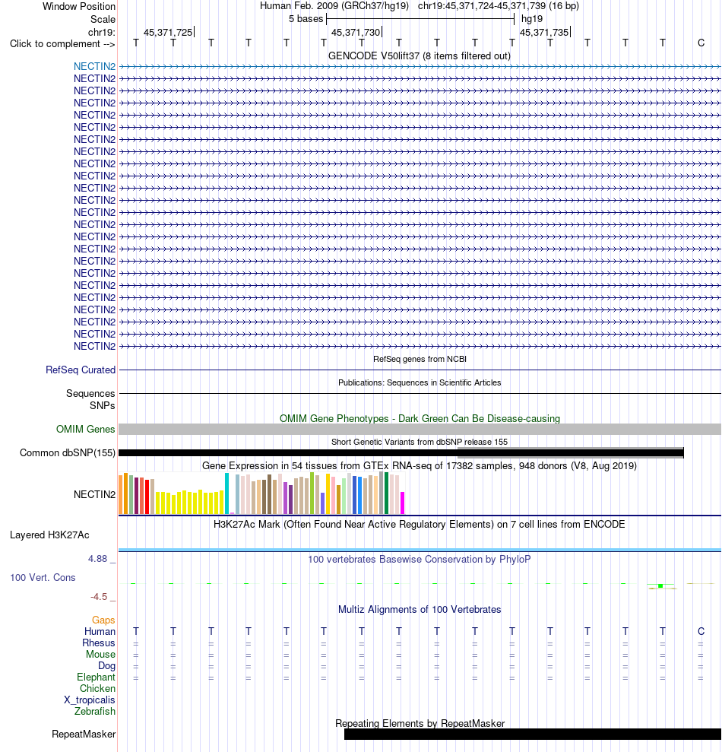Click the Scale track label
This screenshot has height=752, width=722.
[x=103, y=19]
